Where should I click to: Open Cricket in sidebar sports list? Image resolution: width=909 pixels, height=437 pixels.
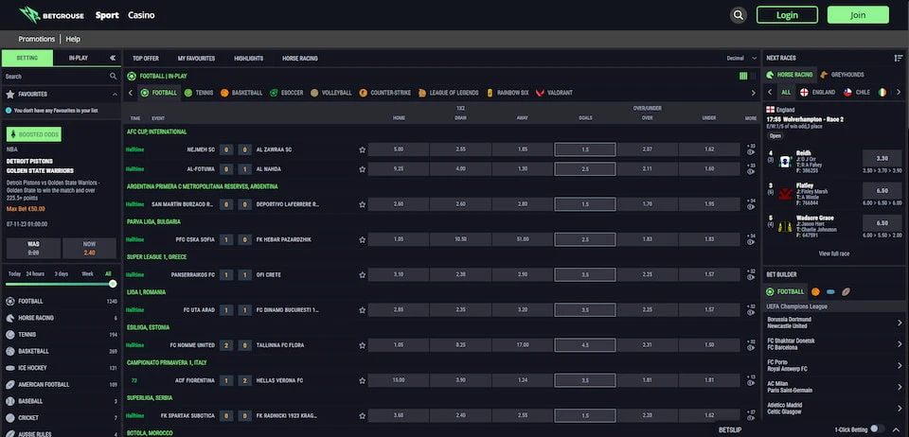click(x=61, y=418)
